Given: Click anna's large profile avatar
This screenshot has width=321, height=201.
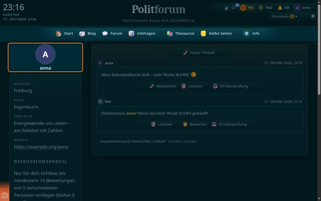Looking at the screenshot, I should [x=45, y=54].
